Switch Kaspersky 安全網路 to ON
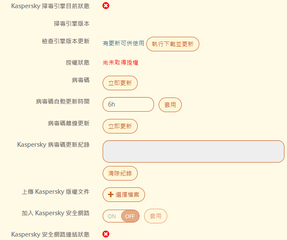Viewport: 287px width, 240px height. coord(112,216)
